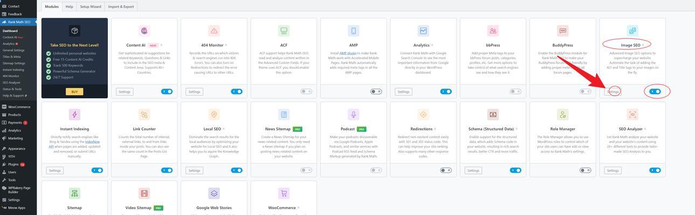Click the News Sitemap module icon
695x215 pixels.
(x=284, y=114)
